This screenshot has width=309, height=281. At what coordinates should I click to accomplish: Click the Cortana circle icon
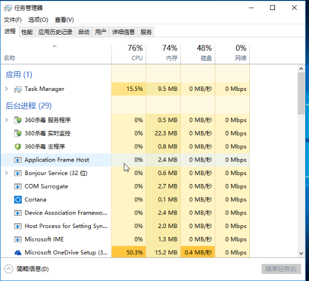coord(18,200)
